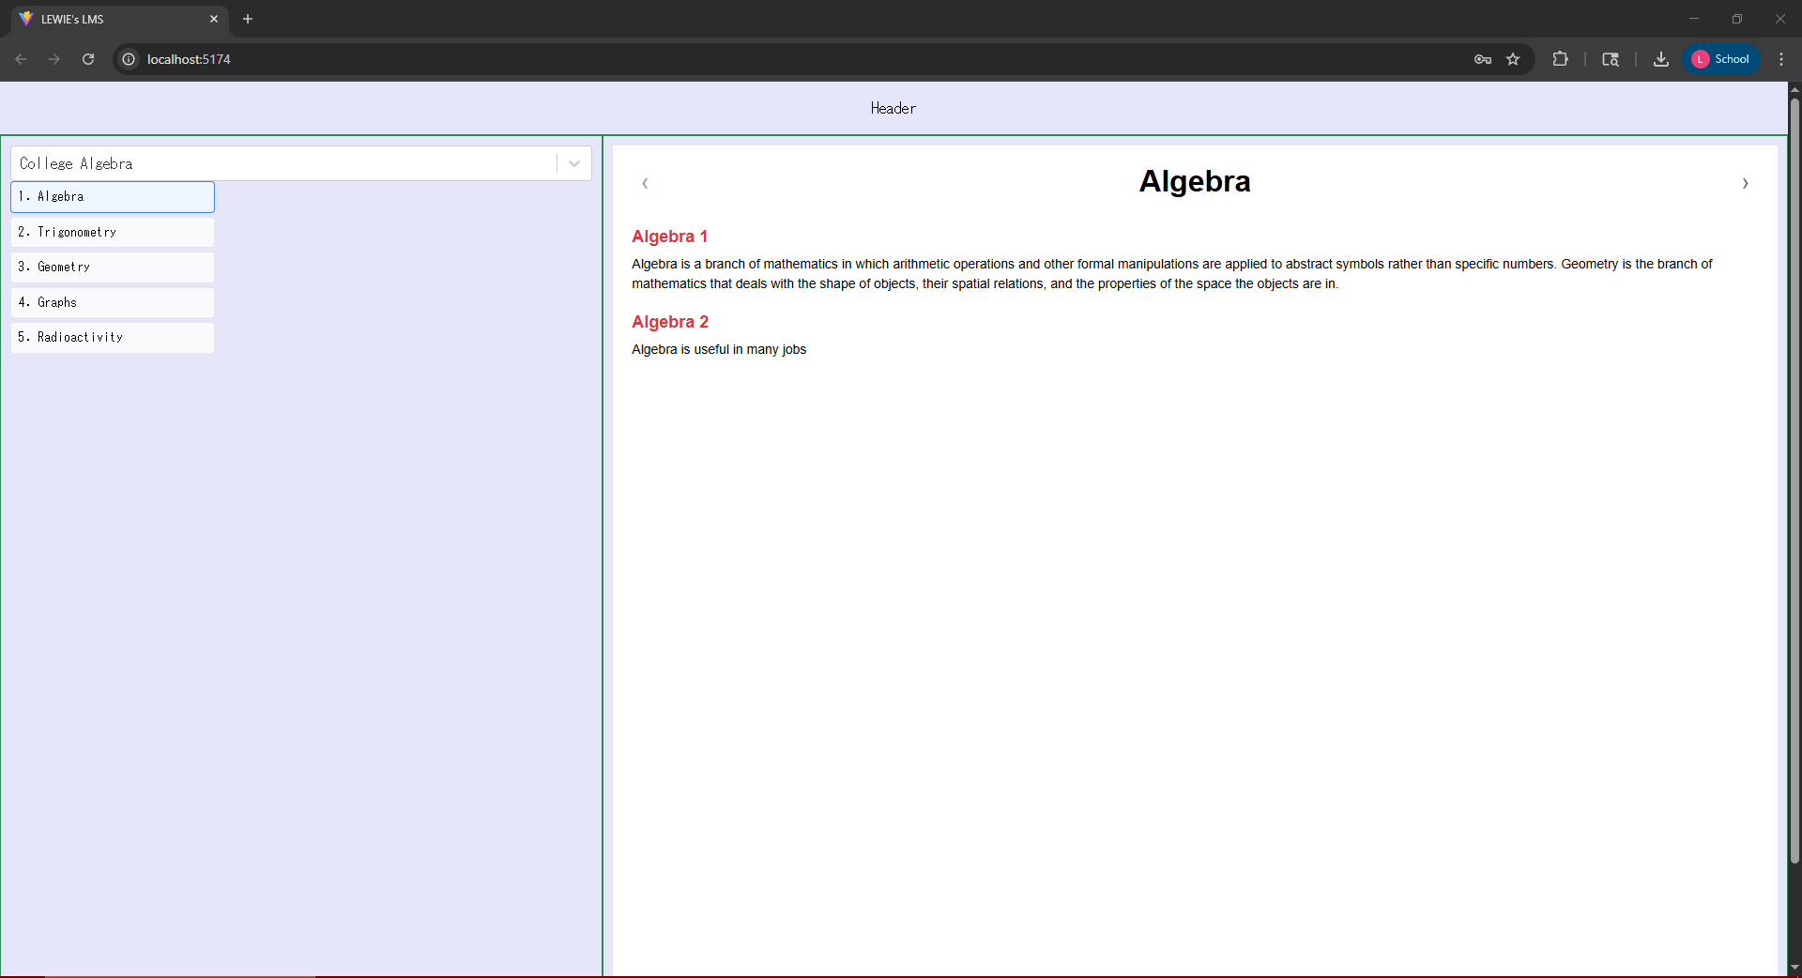Open the Downloads icon in toolbar
This screenshot has height=978, width=1802.
(x=1661, y=59)
